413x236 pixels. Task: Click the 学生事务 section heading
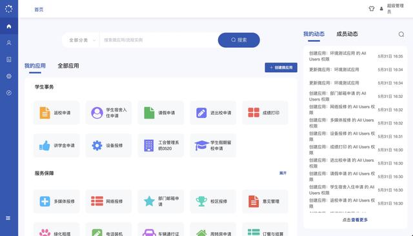(x=45, y=87)
